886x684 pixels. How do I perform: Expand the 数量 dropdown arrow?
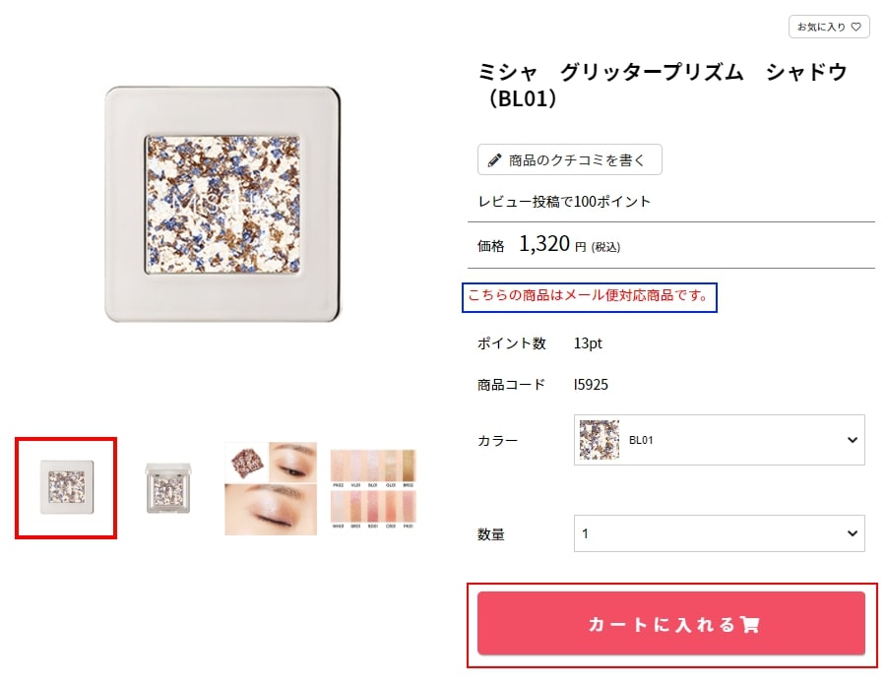pyautogui.click(x=853, y=533)
